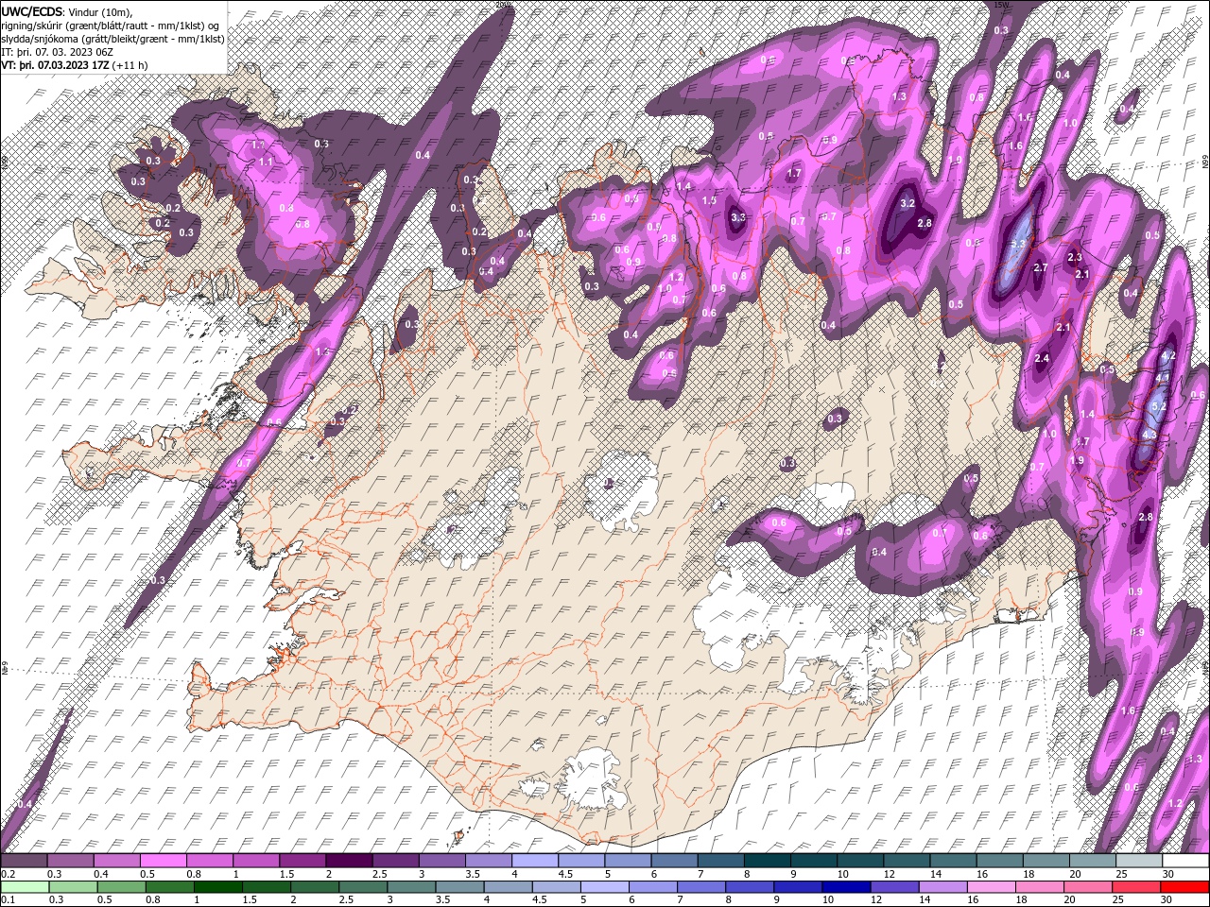Click the palest green 0.1–0.3 rain scale swatch
Viewport: 1210px width, 907px height.
[x=25, y=886]
